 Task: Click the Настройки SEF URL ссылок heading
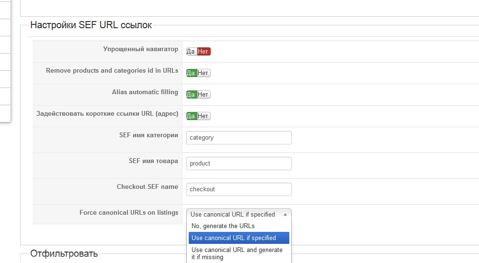91,25
